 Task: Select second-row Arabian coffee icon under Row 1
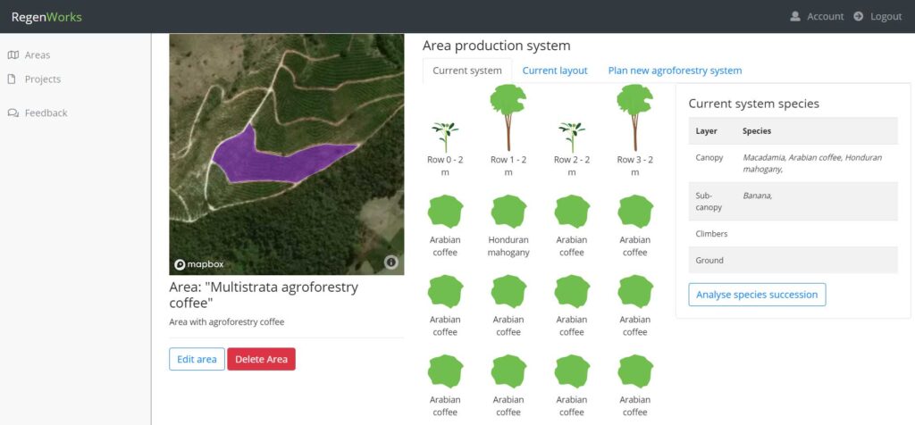point(508,291)
